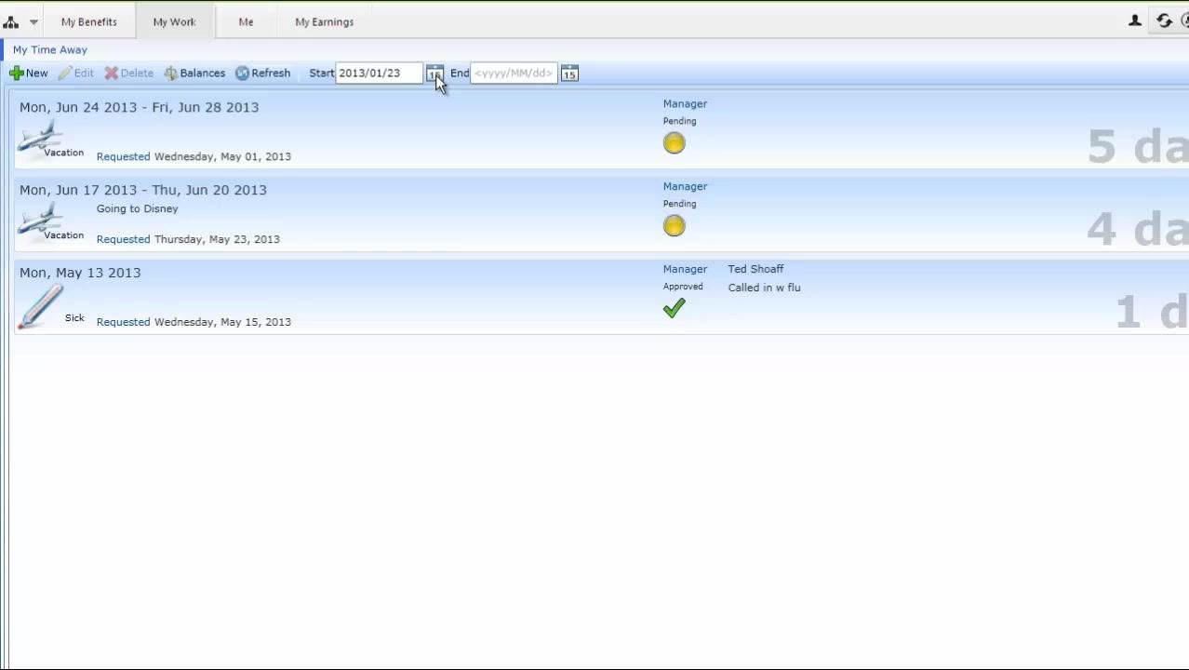Open the Me tab
The height and width of the screenshot is (670, 1189).
click(x=246, y=21)
